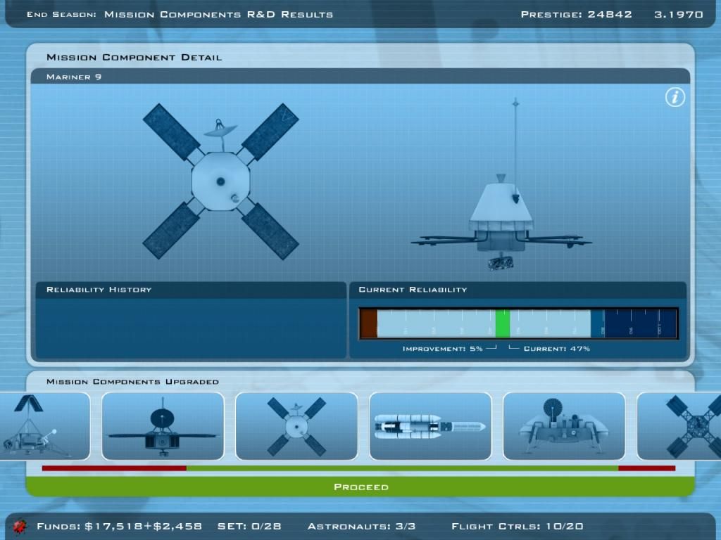Select the truss-frame satellite thumbnail
721x540 pixels.
(x=679, y=426)
